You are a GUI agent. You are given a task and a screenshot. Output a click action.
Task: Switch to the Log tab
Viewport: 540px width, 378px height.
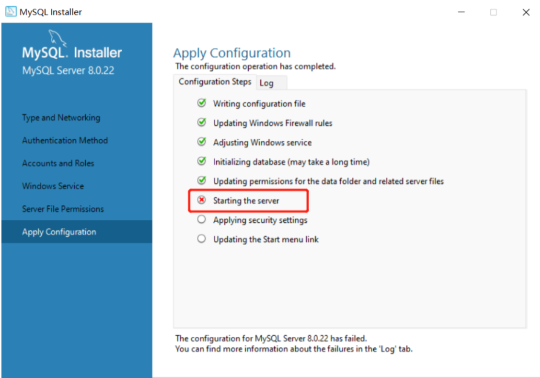tap(266, 82)
